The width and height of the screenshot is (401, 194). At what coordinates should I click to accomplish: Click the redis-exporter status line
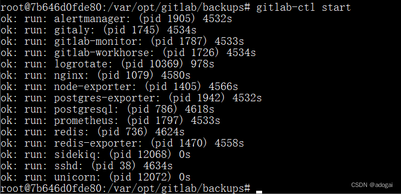click(x=122, y=143)
